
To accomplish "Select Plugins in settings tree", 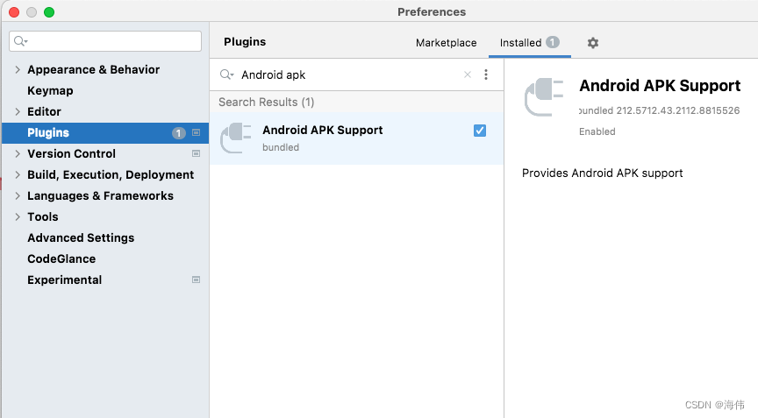I will (x=105, y=132).
